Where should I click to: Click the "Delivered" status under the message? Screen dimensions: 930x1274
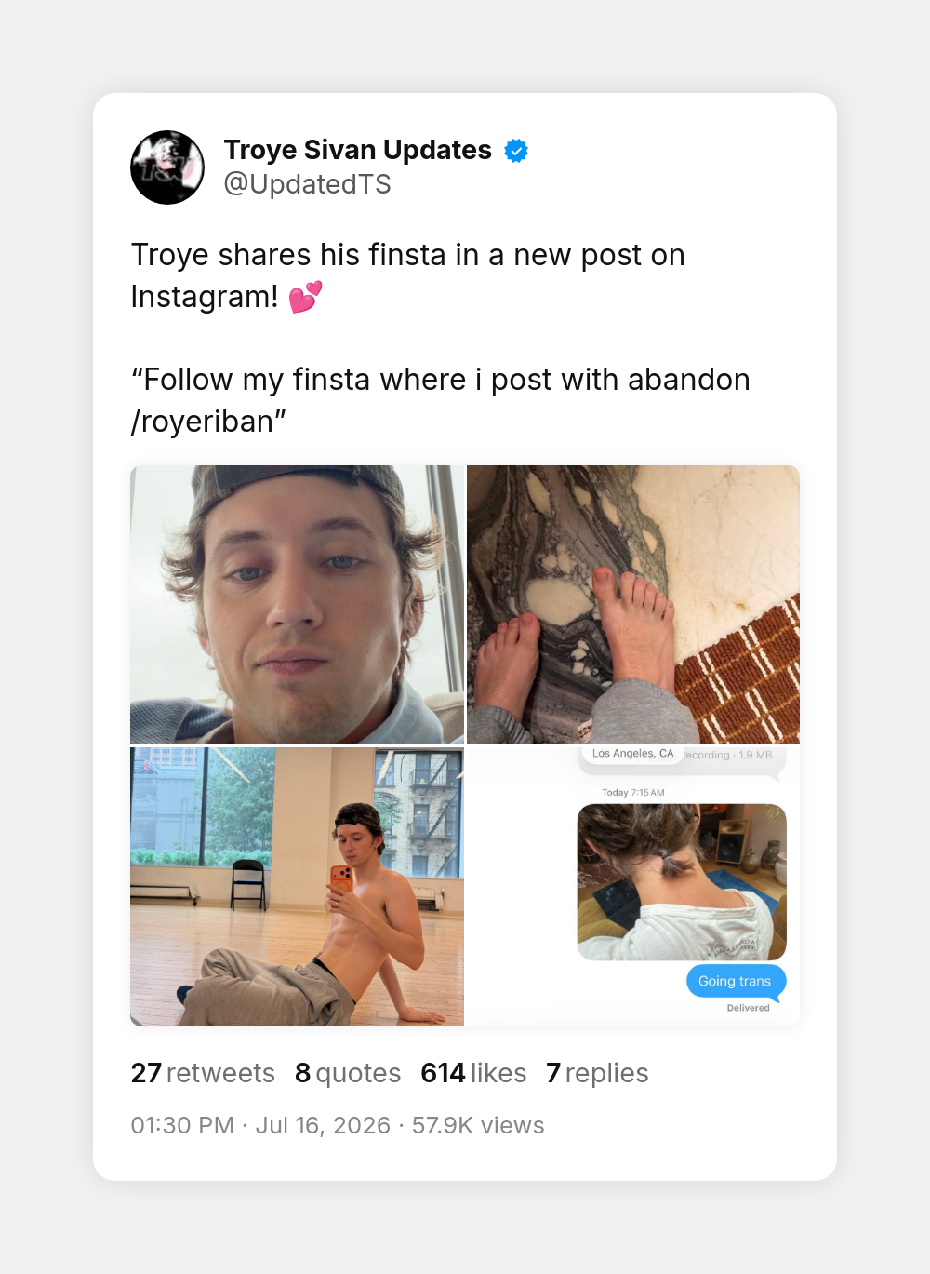pyautogui.click(x=749, y=1008)
